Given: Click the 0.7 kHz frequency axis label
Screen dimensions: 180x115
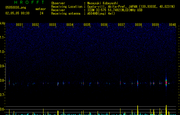Looking at the screenshot, I should click(x=3, y=95).
